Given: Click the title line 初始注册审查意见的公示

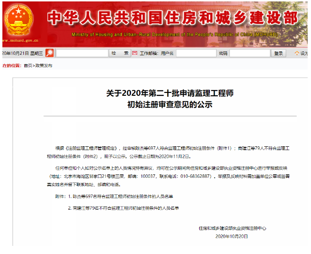Looking at the screenshot, I should click(x=170, y=104).
